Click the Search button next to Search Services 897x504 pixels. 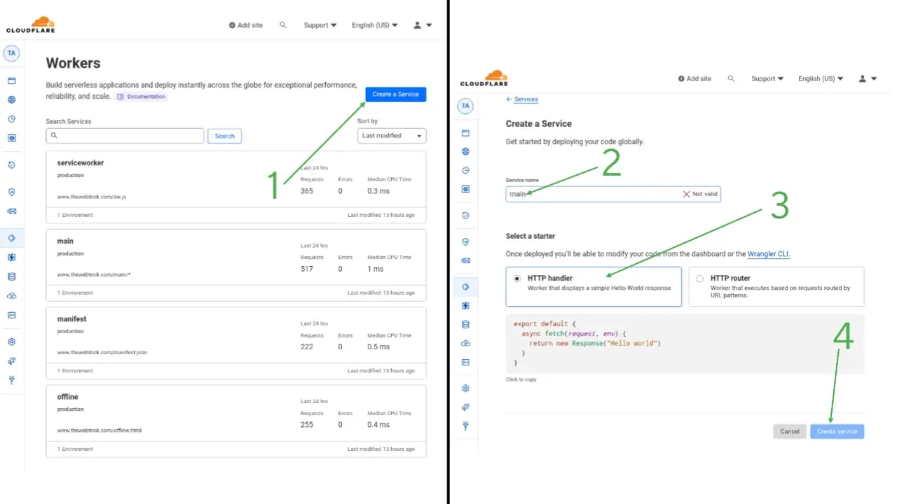[224, 136]
